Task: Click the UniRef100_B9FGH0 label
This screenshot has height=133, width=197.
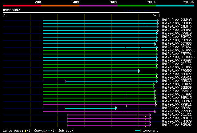Action: pos(177,125)
